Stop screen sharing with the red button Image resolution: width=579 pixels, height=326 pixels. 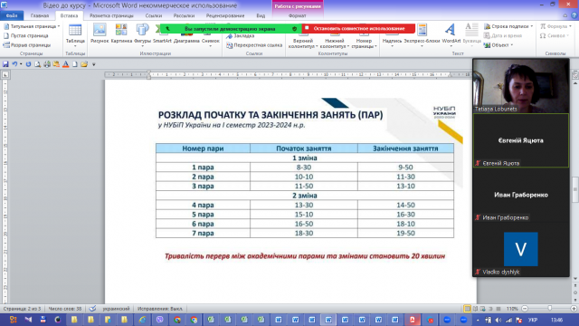tap(358, 28)
